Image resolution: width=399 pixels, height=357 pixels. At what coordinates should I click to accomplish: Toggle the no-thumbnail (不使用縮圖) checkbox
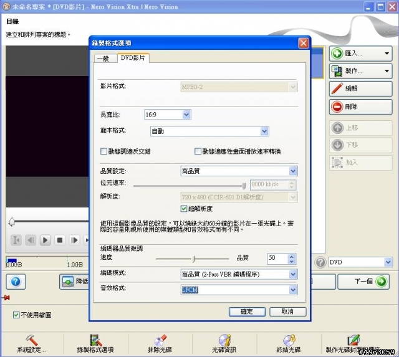16,315
